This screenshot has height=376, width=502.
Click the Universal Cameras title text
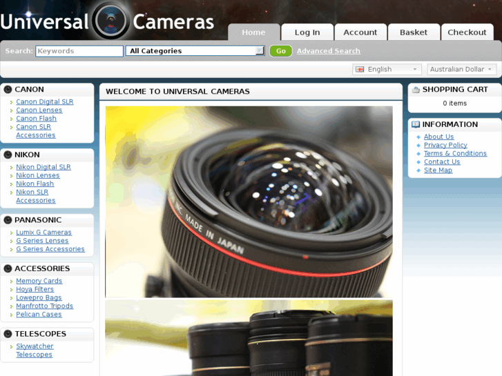(x=107, y=22)
